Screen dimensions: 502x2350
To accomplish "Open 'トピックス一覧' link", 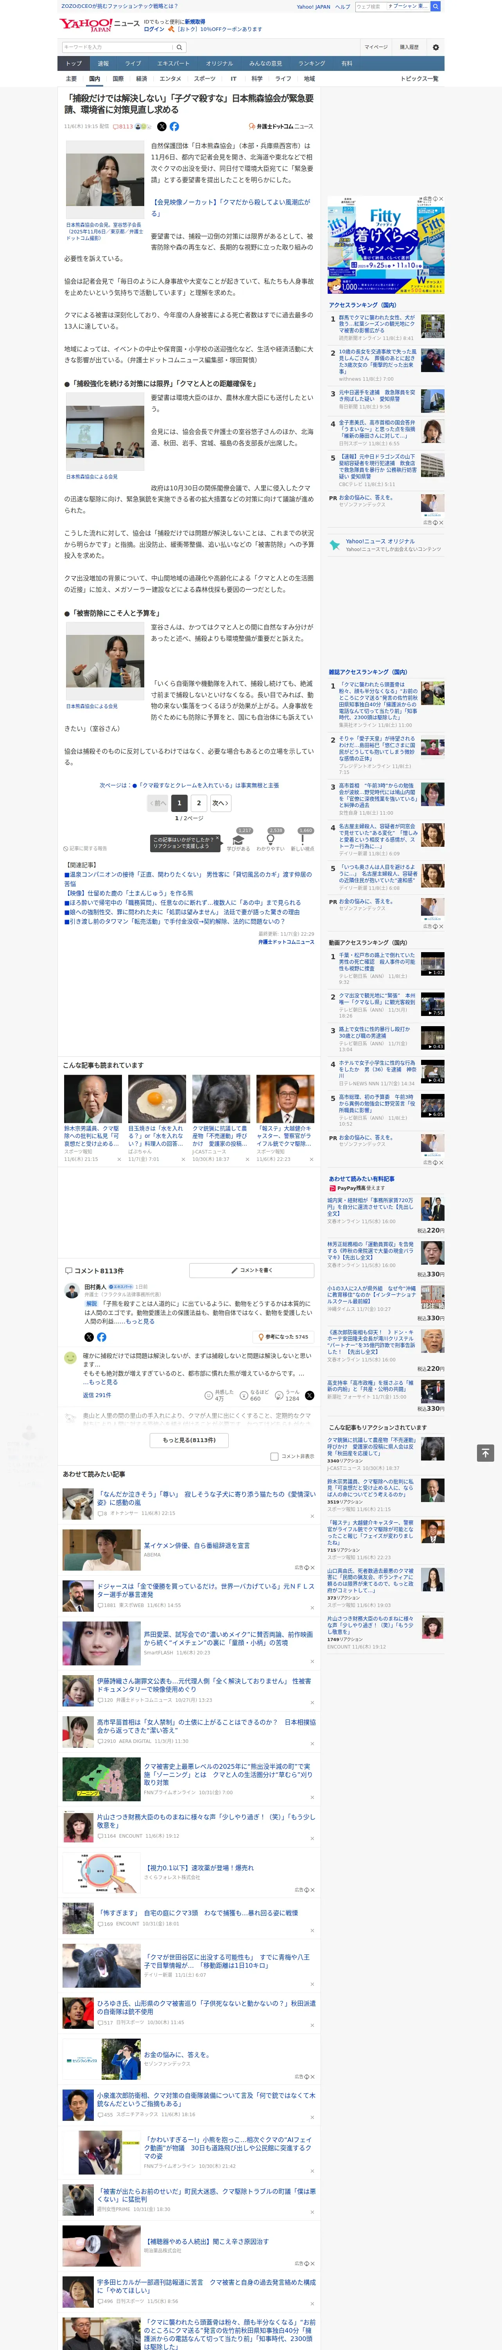I will pyautogui.click(x=419, y=80).
